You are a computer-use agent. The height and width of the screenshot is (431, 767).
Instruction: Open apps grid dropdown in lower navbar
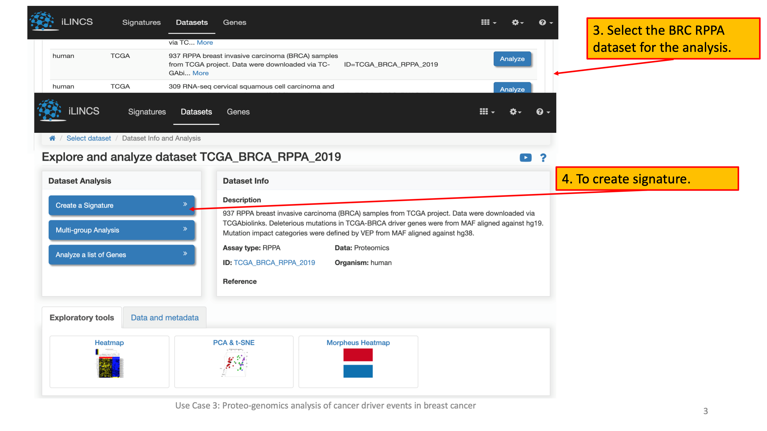point(487,112)
